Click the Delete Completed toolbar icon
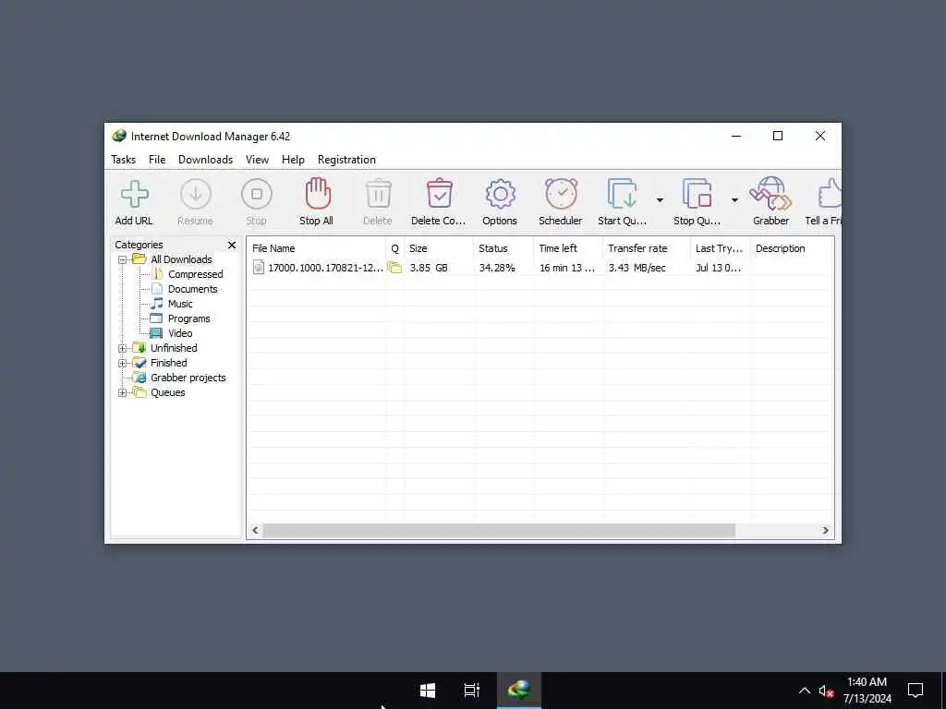Screen dimensions: 946x709 point(439,194)
